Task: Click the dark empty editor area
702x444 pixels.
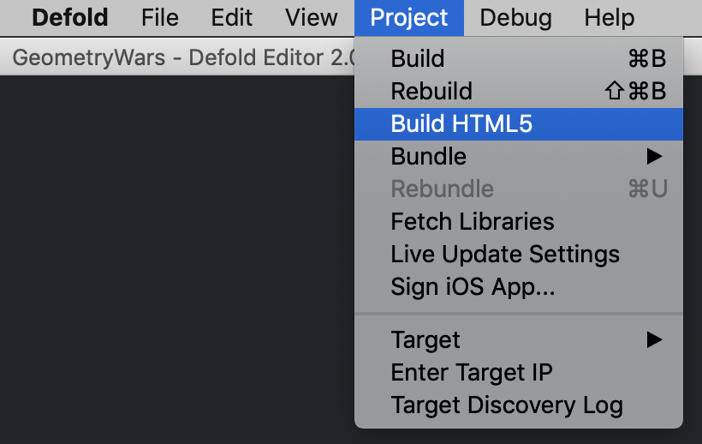Action: click(x=171, y=257)
